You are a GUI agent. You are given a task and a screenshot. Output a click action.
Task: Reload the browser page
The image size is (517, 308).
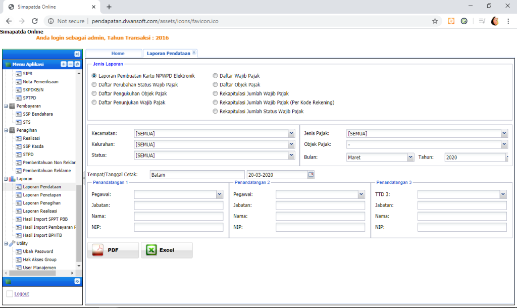pyautogui.click(x=35, y=21)
